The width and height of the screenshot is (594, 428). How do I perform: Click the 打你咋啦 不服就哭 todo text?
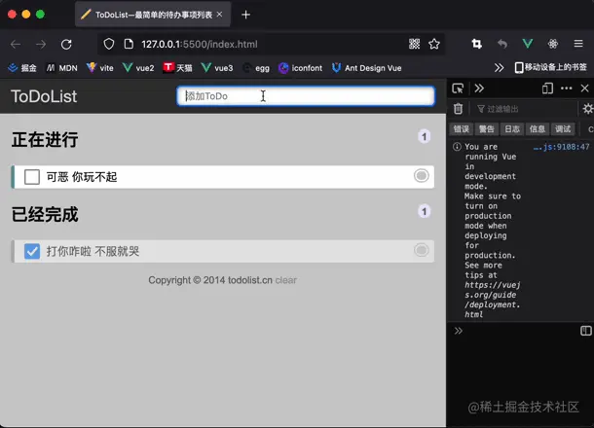tap(93, 251)
